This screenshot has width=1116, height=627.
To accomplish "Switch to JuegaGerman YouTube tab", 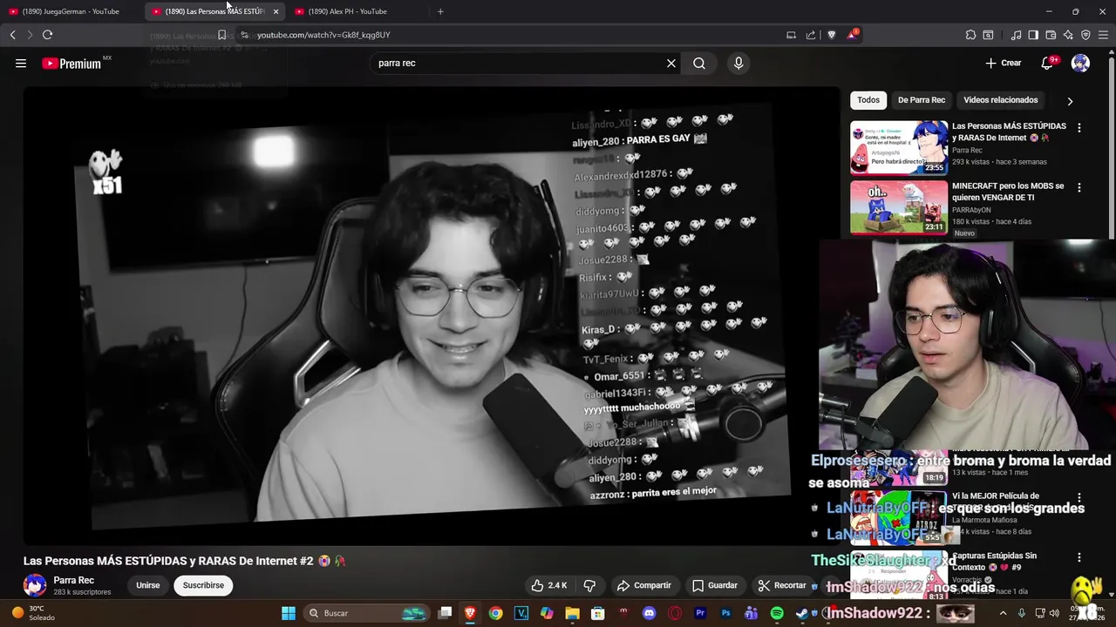I will [70, 11].
